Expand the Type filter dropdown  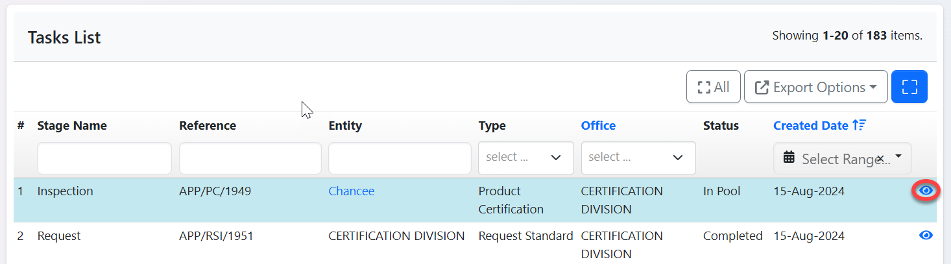click(x=525, y=158)
